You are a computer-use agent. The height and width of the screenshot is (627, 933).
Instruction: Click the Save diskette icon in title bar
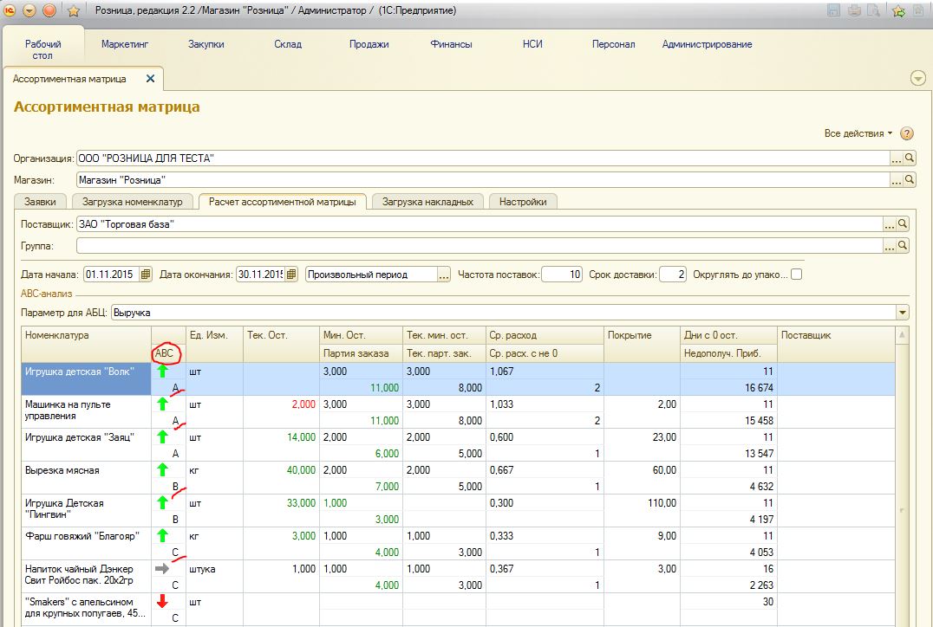click(x=833, y=10)
